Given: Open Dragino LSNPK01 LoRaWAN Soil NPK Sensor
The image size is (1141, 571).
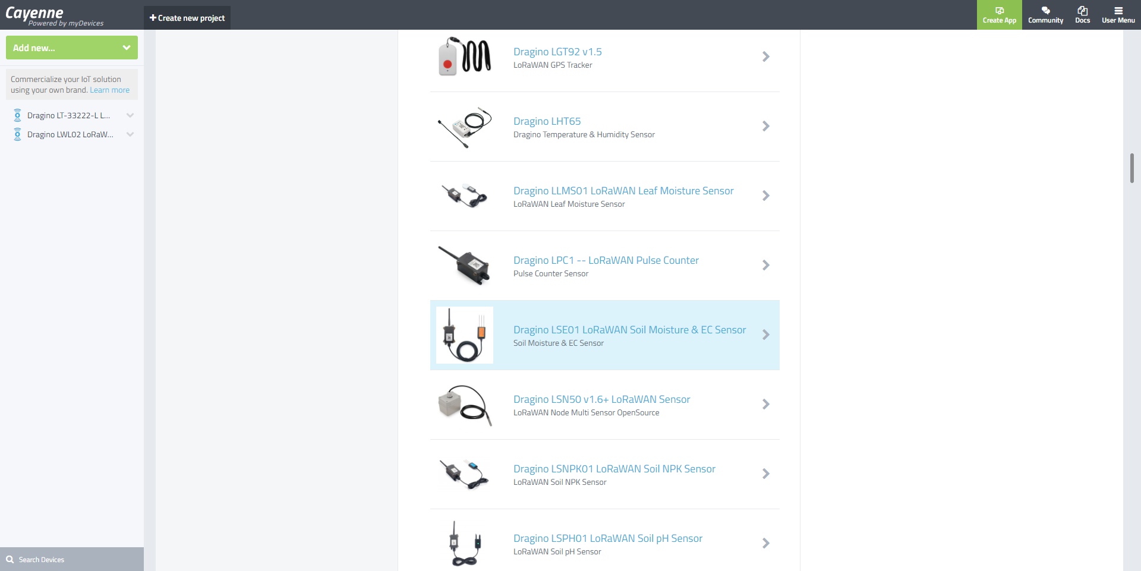Looking at the screenshot, I should (x=614, y=469).
